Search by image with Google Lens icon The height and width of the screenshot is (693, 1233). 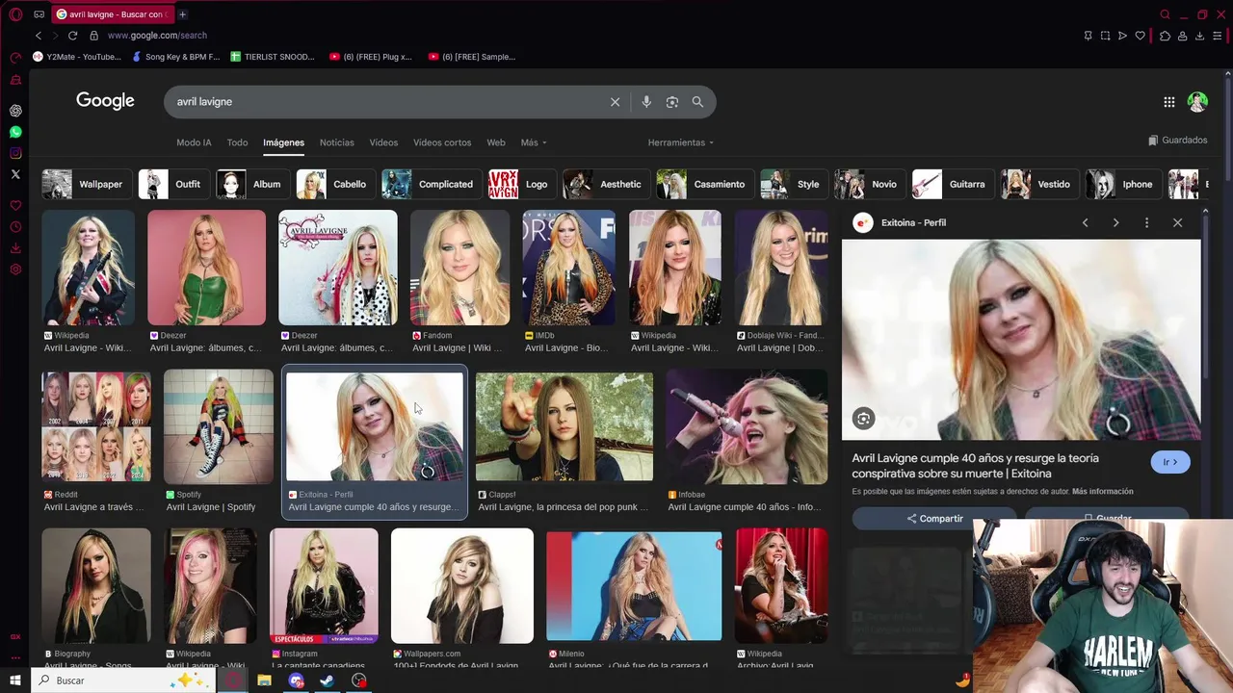click(x=672, y=102)
